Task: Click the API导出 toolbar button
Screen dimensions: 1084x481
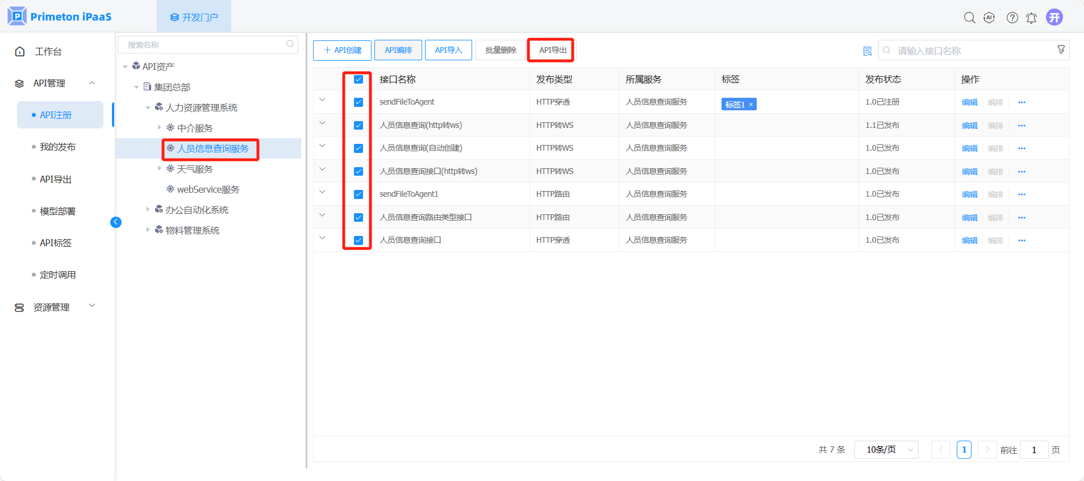Action: point(552,50)
